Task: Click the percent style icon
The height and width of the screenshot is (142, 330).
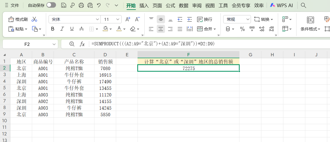Action: [242, 29]
